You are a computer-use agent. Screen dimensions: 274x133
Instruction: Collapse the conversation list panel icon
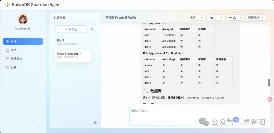(x=95, y=123)
